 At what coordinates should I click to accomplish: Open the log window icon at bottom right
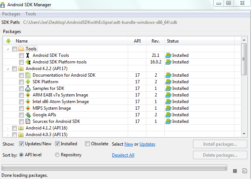pos(244,171)
